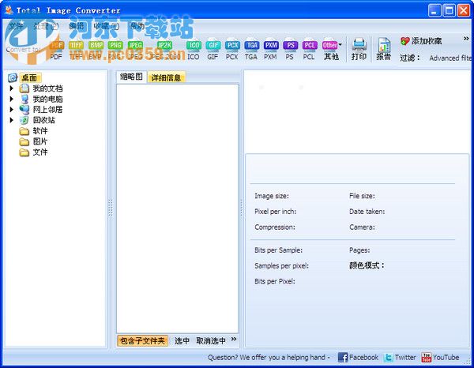Expand the 回收站 tree node
This screenshot has height=368, width=474.
pos(12,120)
